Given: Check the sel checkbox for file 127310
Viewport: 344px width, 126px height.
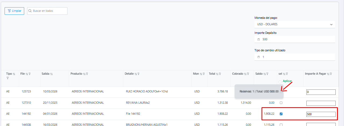Looking at the screenshot, I should 281,103.
